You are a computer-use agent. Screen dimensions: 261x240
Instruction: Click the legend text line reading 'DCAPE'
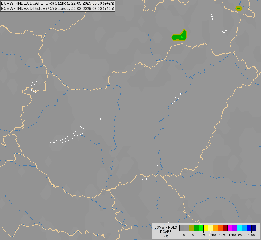[166, 232]
